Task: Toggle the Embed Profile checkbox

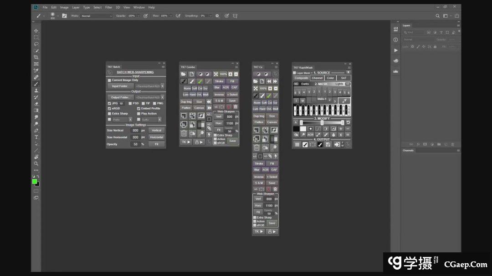Action: (x=138, y=109)
